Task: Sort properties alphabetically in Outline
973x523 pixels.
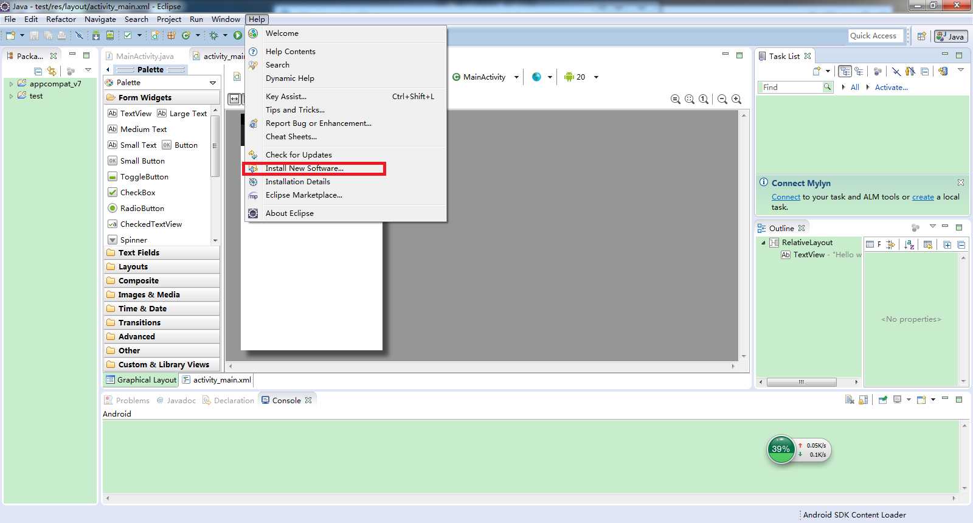Action: point(909,244)
